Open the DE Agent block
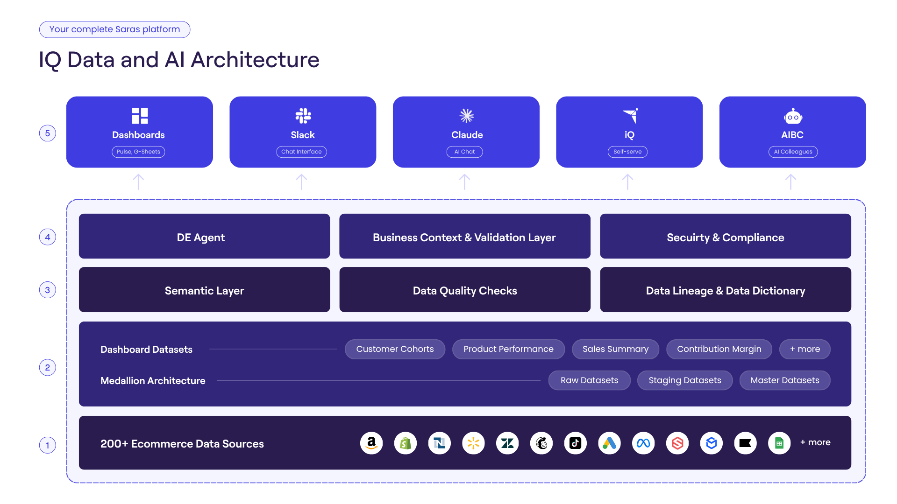 [x=204, y=236]
